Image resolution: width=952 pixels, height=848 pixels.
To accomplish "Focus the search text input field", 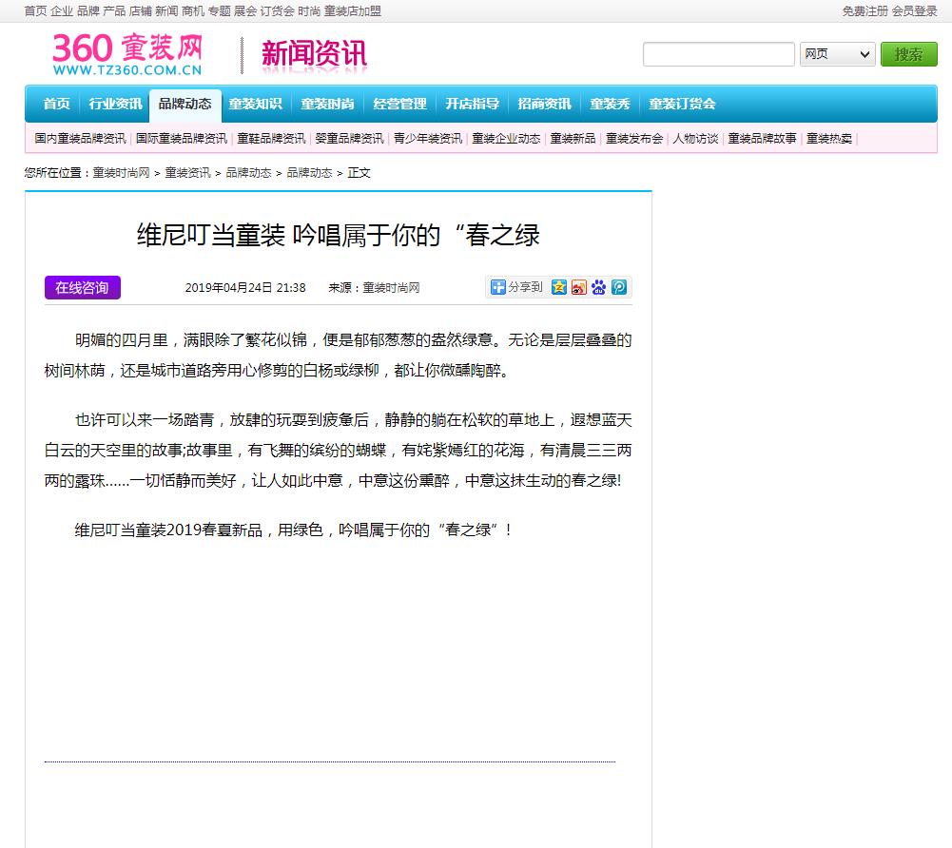I will (718, 54).
